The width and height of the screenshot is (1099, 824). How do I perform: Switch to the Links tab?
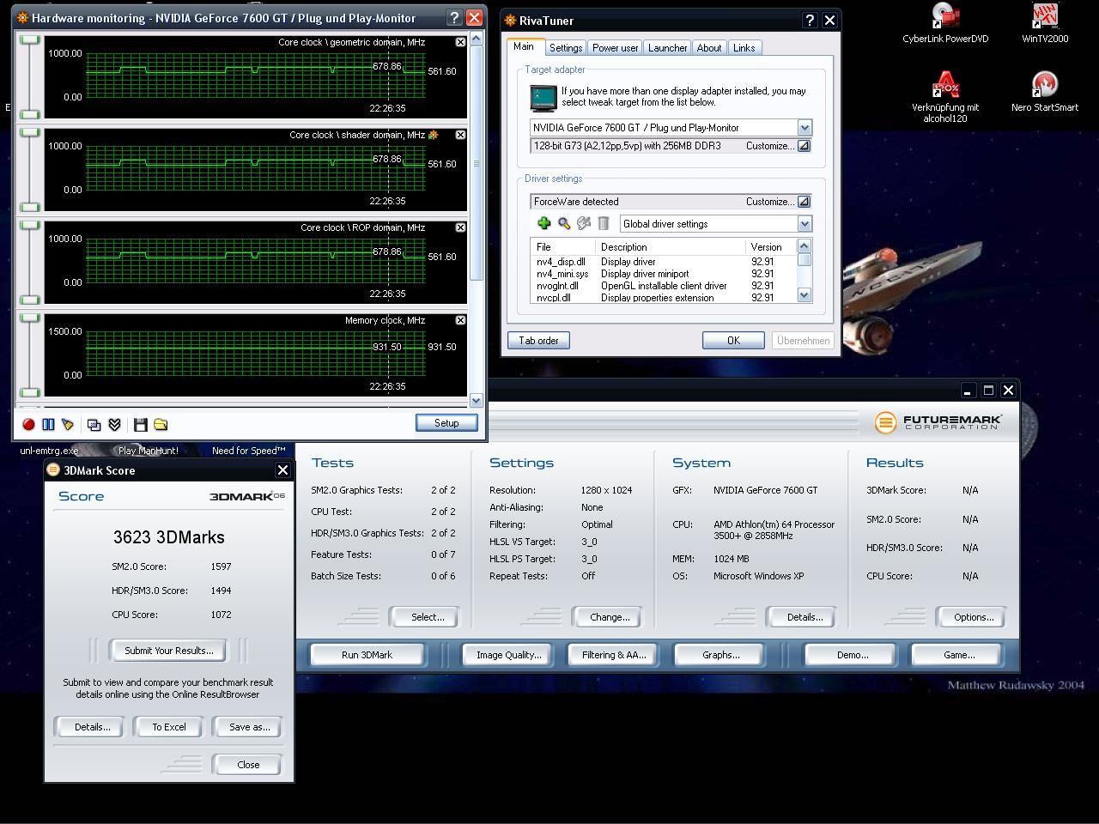[744, 48]
